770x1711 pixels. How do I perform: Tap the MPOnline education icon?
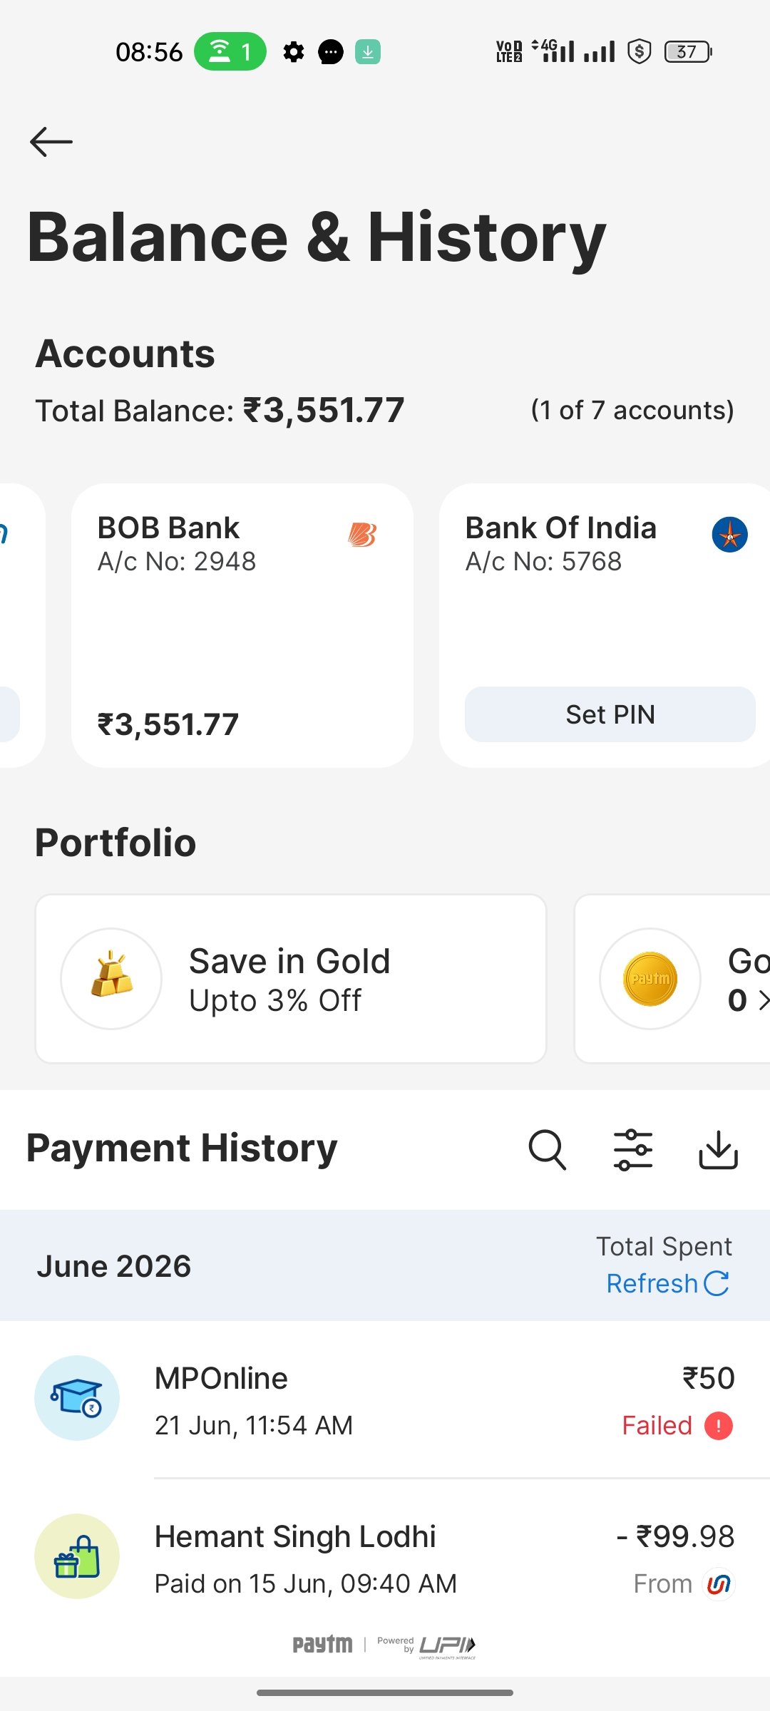[x=77, y=1398]
